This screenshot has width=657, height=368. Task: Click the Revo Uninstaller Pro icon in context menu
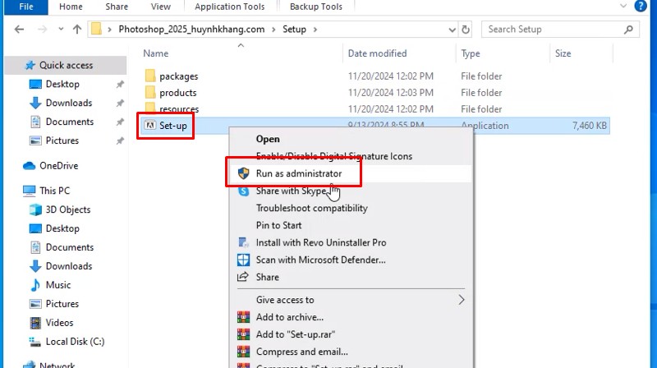[x=243, y=242]
